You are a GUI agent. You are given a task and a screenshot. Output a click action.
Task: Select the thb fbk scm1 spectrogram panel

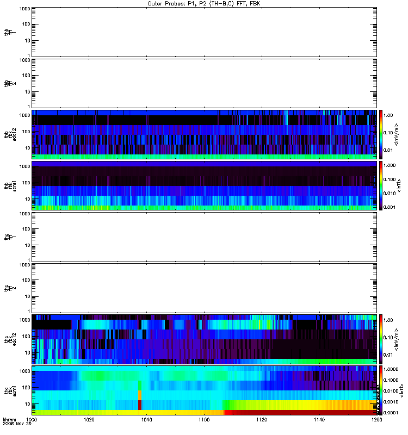[x=204, y=185]
